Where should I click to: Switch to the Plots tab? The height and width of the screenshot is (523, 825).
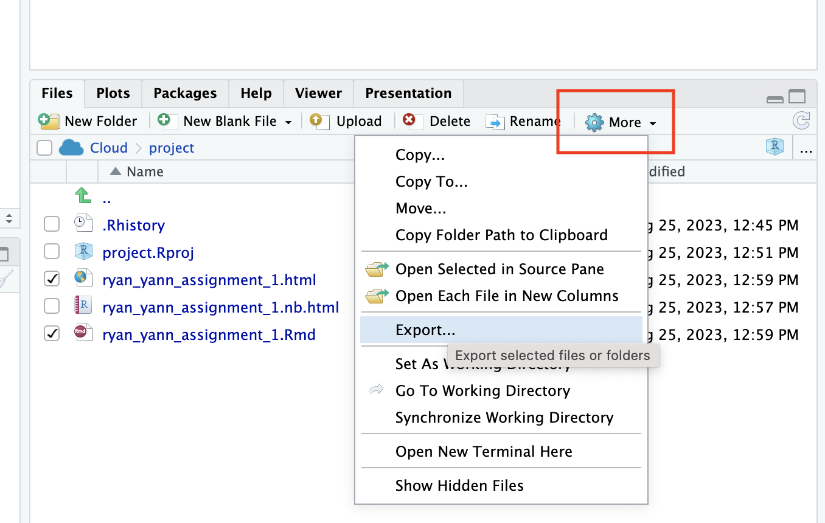113,93
